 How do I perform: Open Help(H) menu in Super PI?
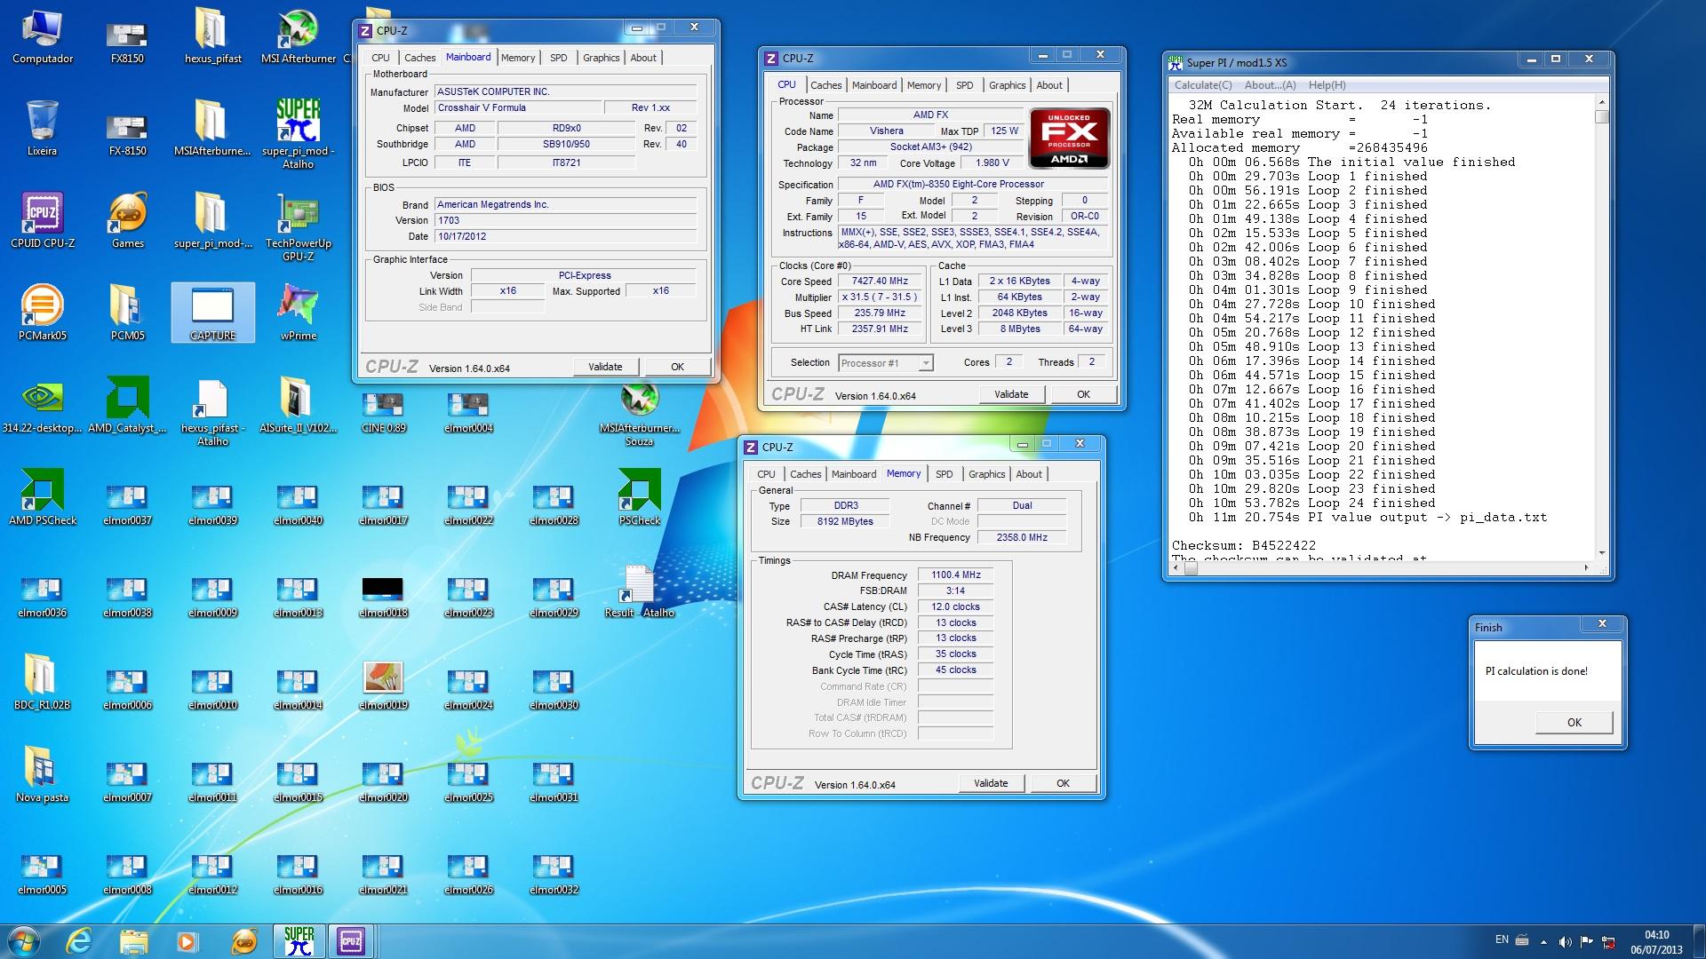[x=1327, y=85]
